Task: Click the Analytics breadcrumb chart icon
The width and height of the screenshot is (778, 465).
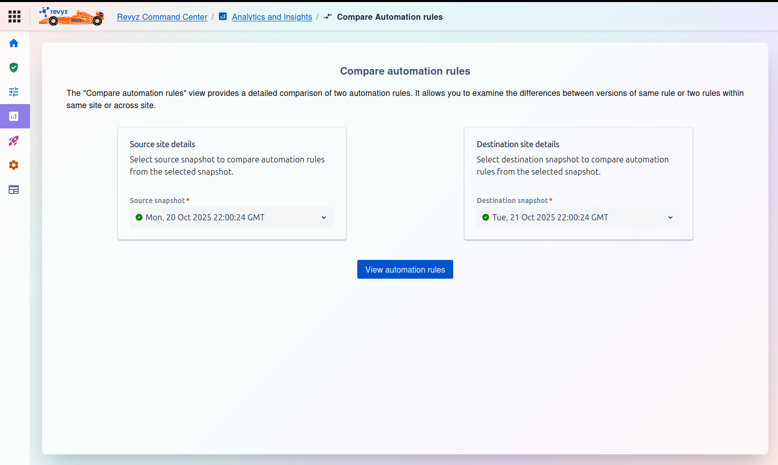Action: tap(223, 17)
